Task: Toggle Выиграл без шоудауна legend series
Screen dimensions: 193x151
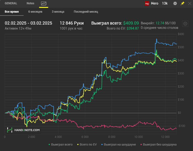Action: click(x=159, y=144)
